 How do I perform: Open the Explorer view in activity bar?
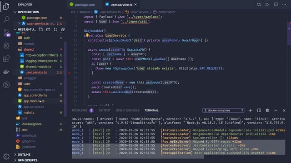[x=6, y=7]
